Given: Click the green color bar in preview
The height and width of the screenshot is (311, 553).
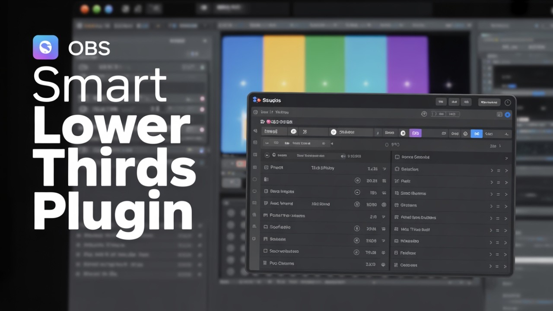Looking at the screenshot, I should point(325,65).
